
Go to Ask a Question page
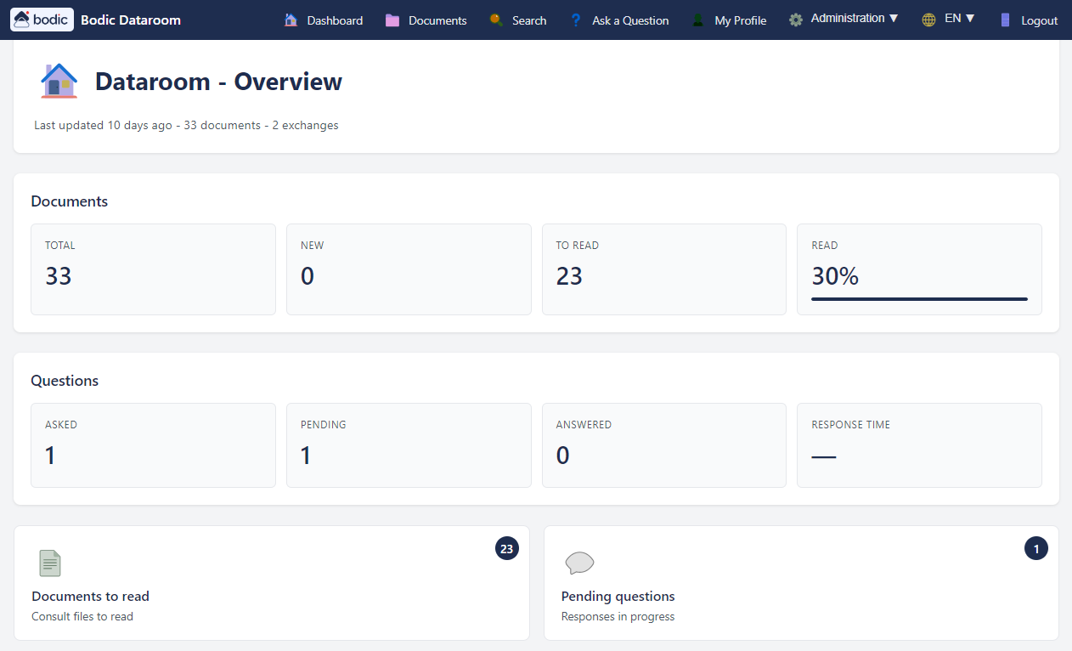pos(630,20)
